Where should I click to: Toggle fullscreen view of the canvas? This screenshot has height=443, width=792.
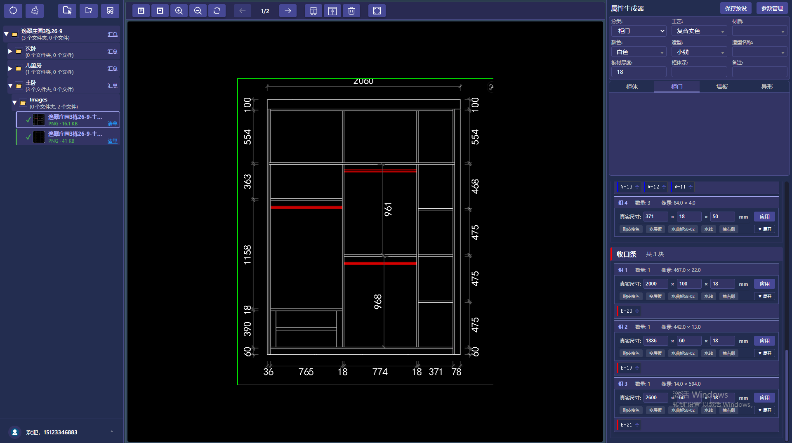pos(377,11)
